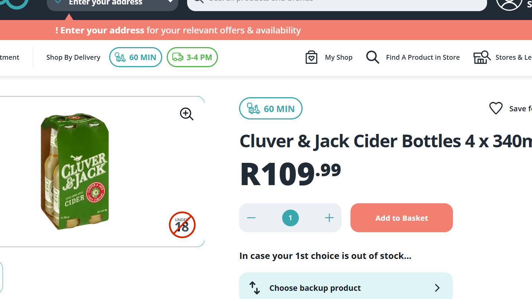The height and width of the screenshot is (299, 532).
Task: Click the search products and brands field
Action: pos(337,4)
